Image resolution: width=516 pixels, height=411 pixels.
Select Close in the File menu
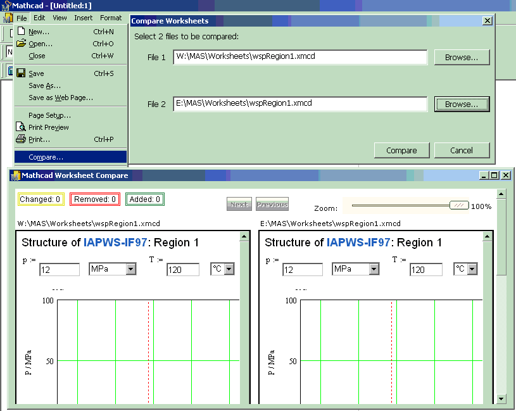(70, 56)
